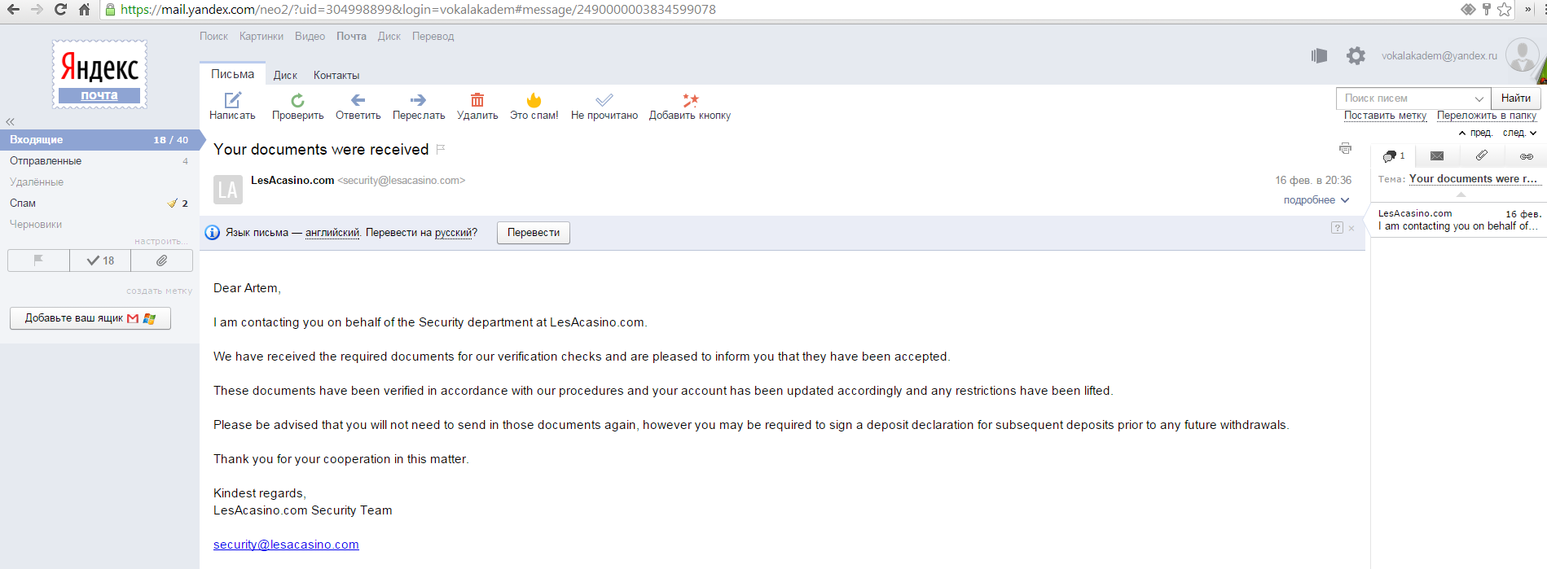Open the Входящие folder
This screenshot has height=569, width=1547.
(x=99, y=140)
